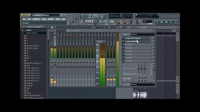Click the Beat audio clip in playlist
The height and width of the screenshot is (112, 200).
(140, 94)
